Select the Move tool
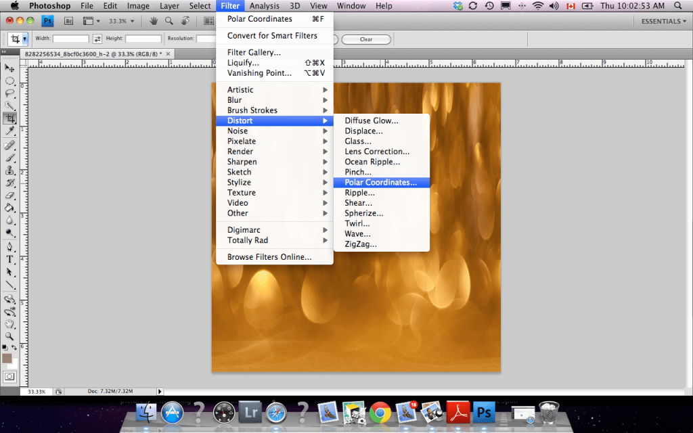This screenshot has height=433, width=693. point(9,68)
